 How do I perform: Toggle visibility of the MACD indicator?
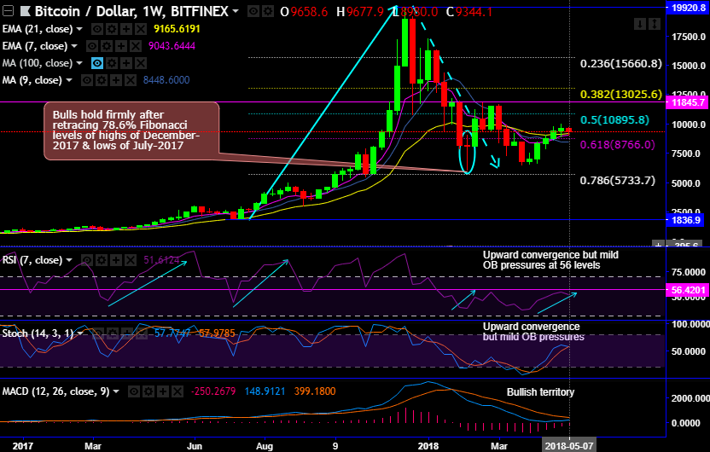(134, 391)
